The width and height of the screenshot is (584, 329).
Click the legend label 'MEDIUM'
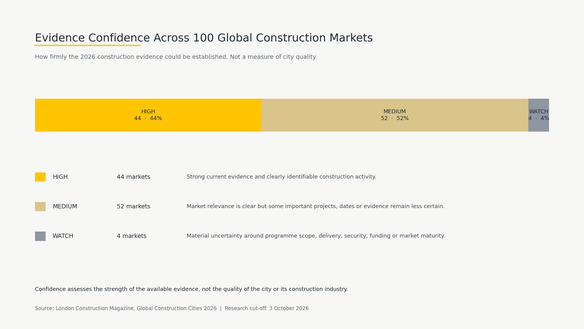[x=65, y=207]
